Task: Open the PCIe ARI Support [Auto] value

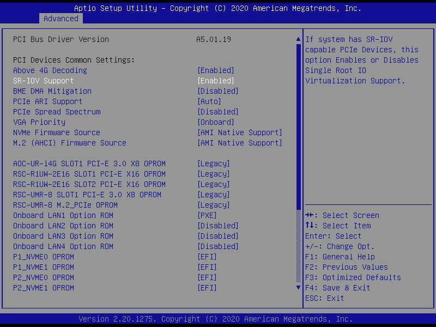Action: click(x=209, y=101)
